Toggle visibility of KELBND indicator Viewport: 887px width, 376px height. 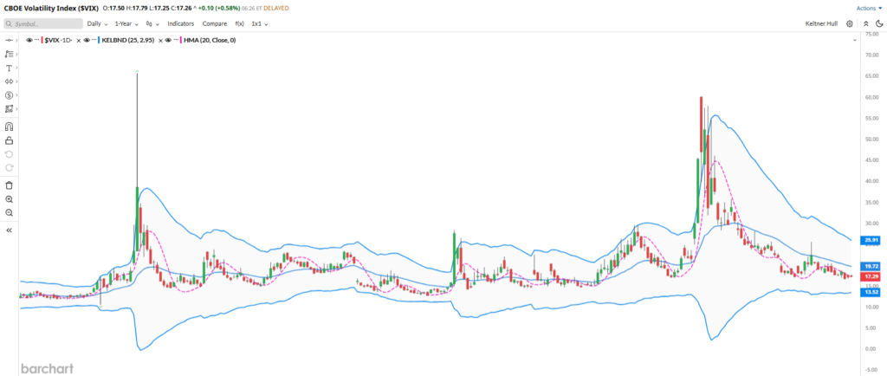(x=87, y=40)
